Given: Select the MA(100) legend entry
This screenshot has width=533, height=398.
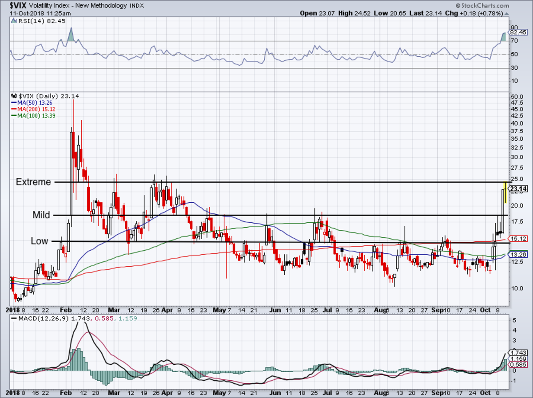Looking at the screenshot, I should (32, 116).
